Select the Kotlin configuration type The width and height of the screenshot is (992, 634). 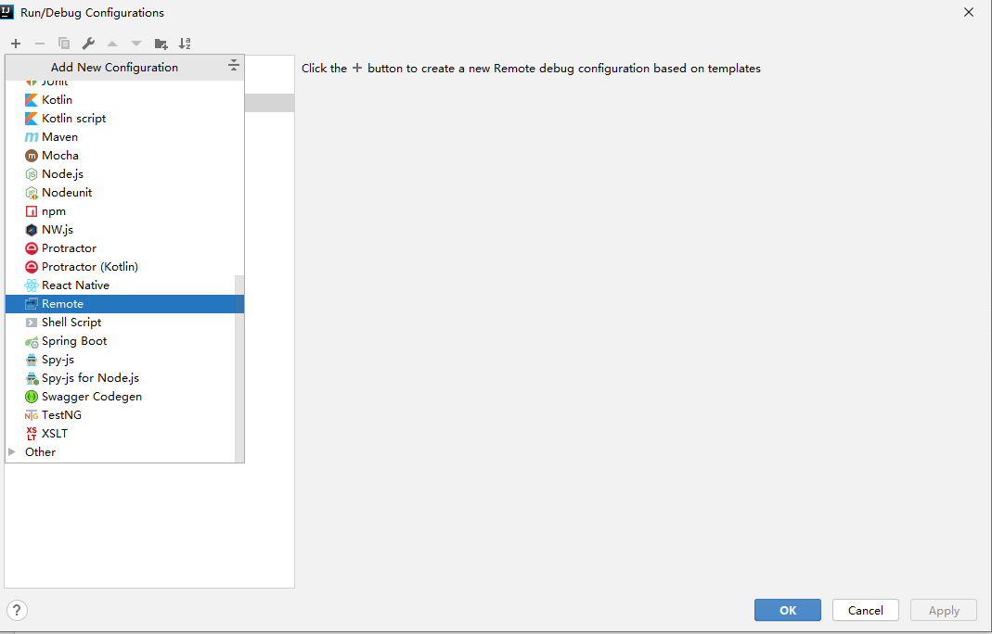(124, 100)
